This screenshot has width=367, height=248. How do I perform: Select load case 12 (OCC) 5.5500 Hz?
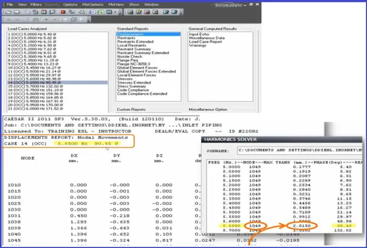[57, 75]
